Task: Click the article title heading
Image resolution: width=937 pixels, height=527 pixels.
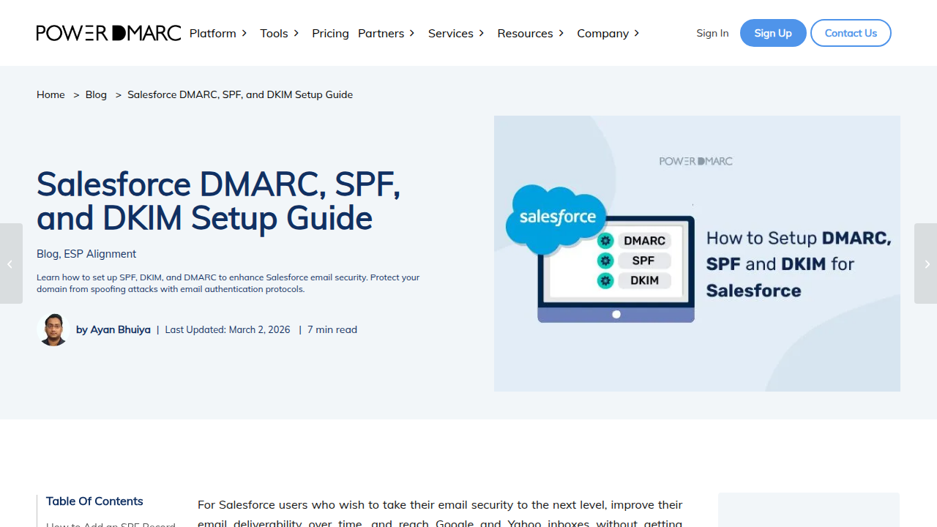Action: tap(219, 201)
